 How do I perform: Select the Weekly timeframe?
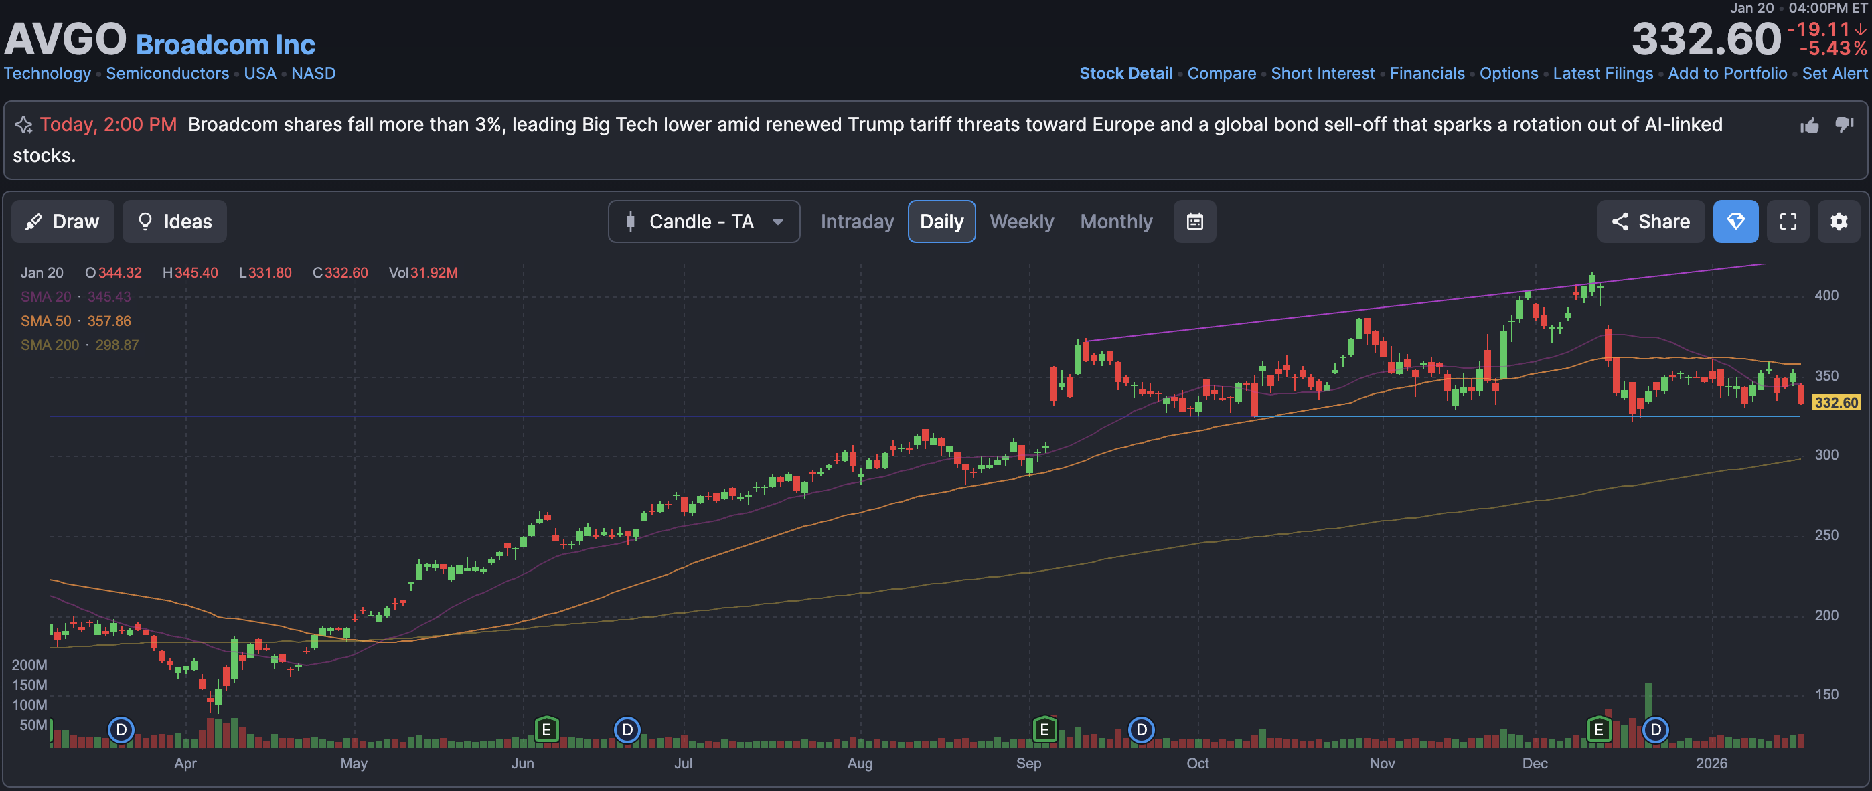click(1021, 222)
